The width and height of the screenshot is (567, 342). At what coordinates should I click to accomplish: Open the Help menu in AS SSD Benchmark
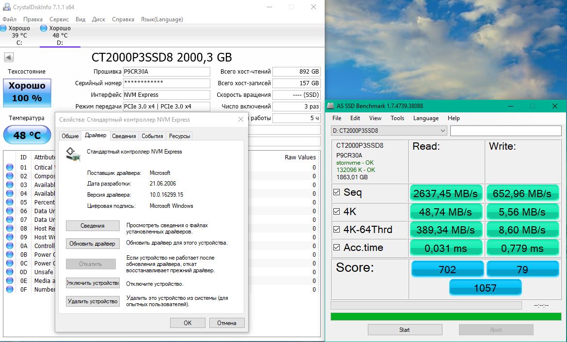pyautogui.click(x=454, y=118)
